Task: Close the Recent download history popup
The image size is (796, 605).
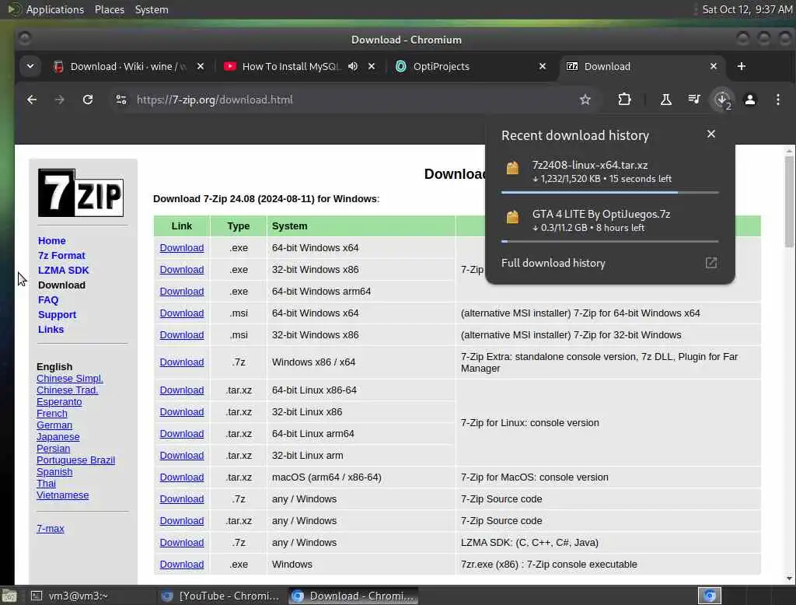Action: click(x=710, y=134)
